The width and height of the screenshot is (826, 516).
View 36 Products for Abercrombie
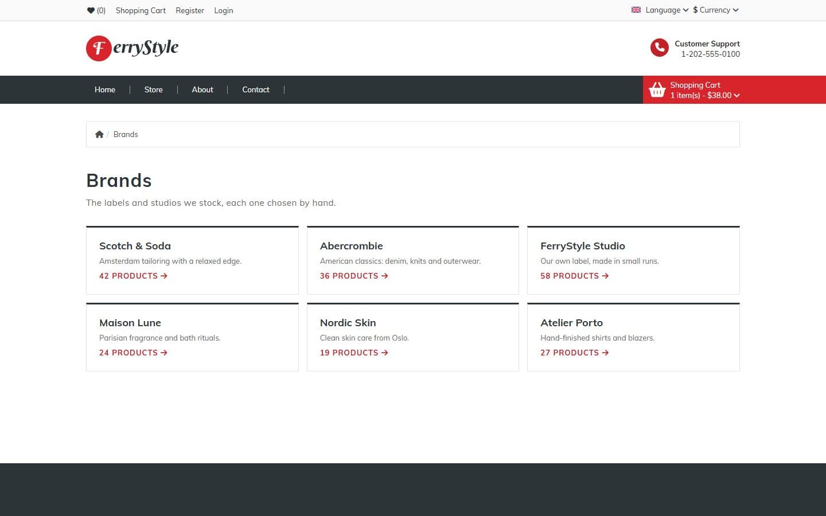coord(354,276)
